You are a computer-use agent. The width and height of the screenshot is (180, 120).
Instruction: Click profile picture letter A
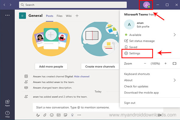click(x=129, y=25)
